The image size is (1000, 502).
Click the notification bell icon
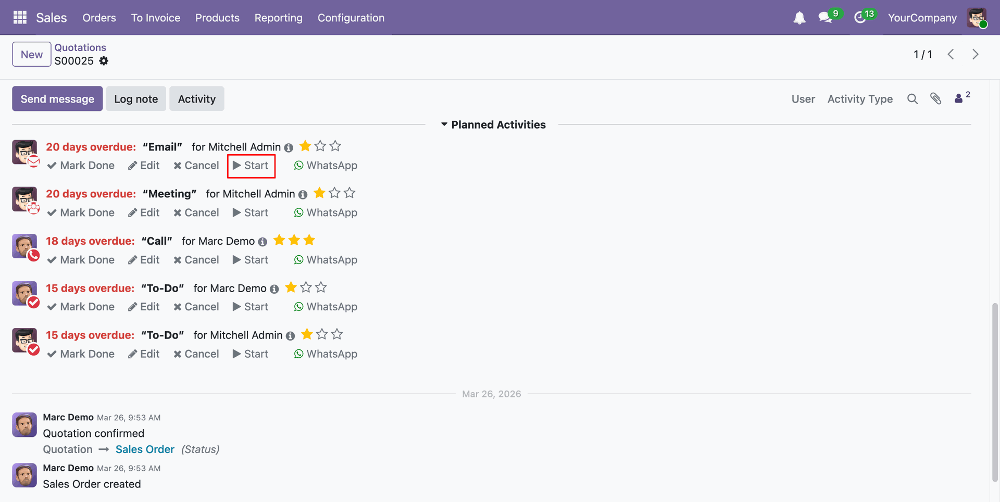click(799, 18)
